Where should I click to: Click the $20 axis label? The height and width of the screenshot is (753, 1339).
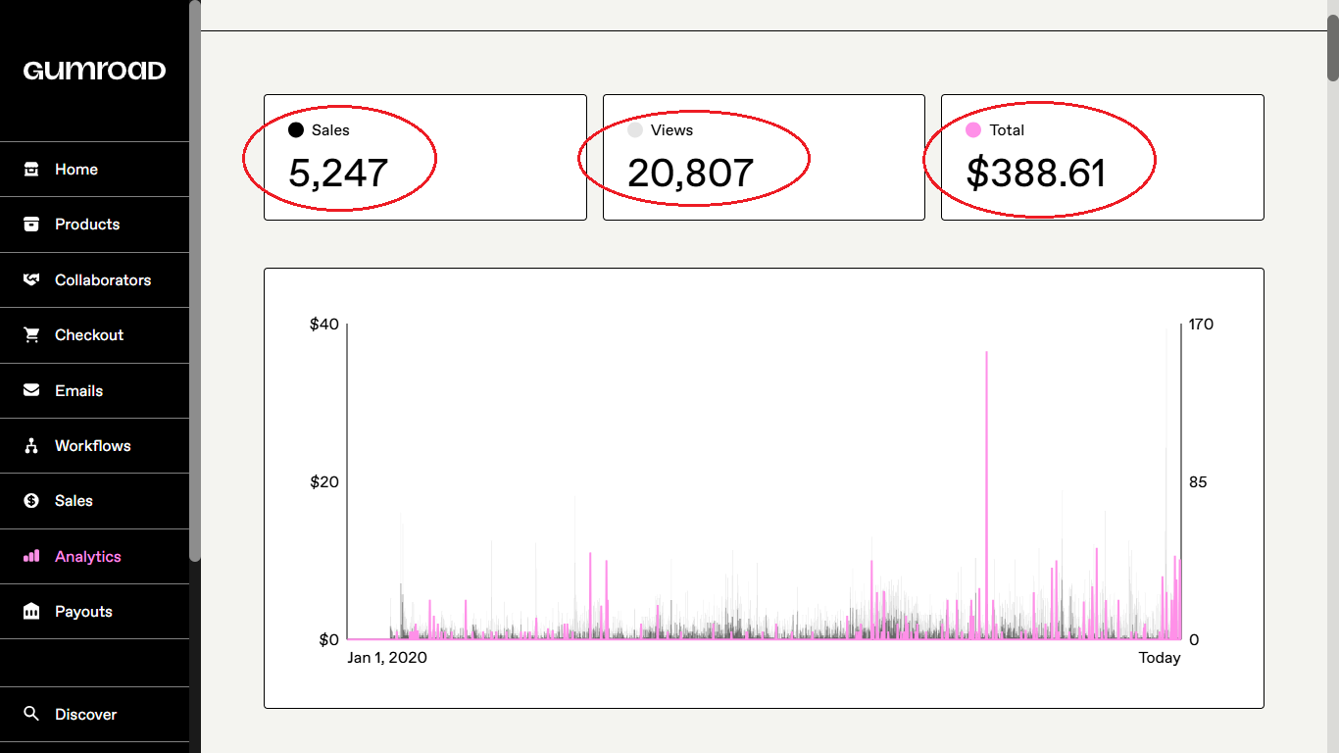pos(324,482)
